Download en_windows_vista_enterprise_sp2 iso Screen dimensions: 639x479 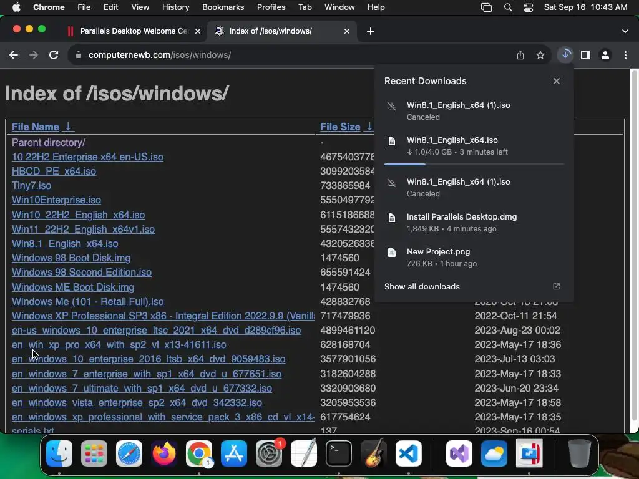tap(137, 402)
